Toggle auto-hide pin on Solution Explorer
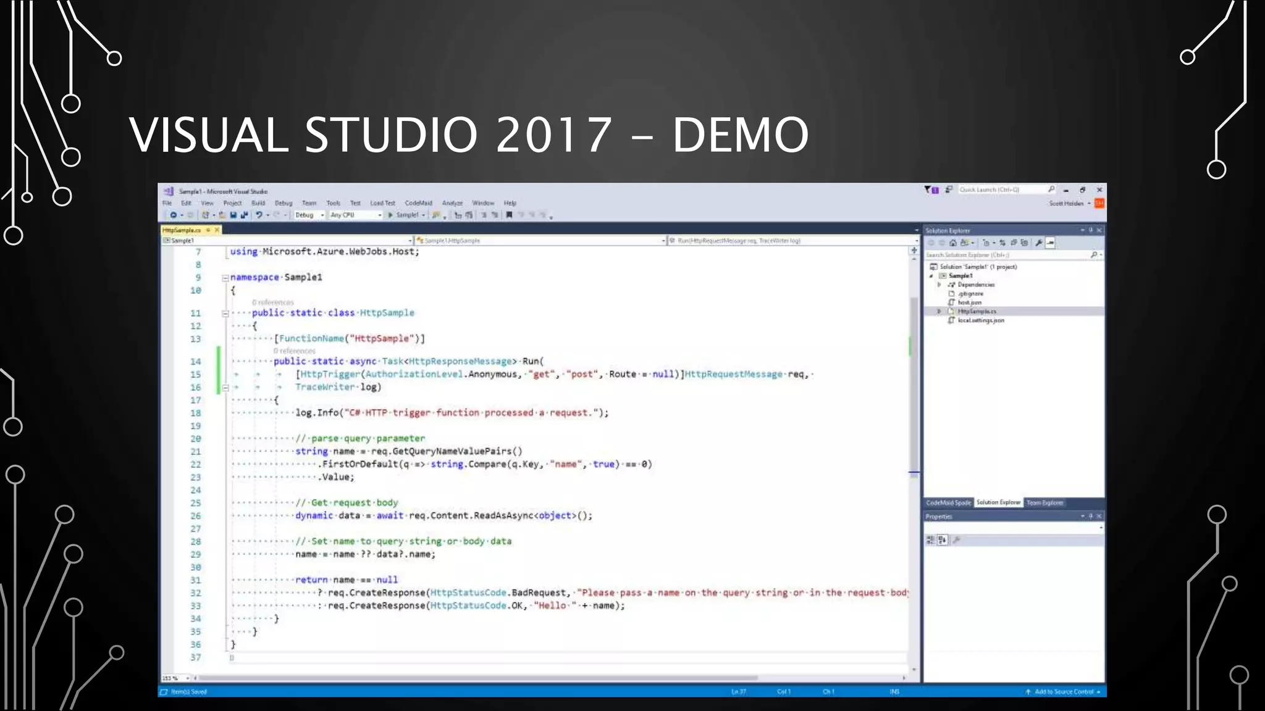1265x711 pixels. coord(1091,230)
